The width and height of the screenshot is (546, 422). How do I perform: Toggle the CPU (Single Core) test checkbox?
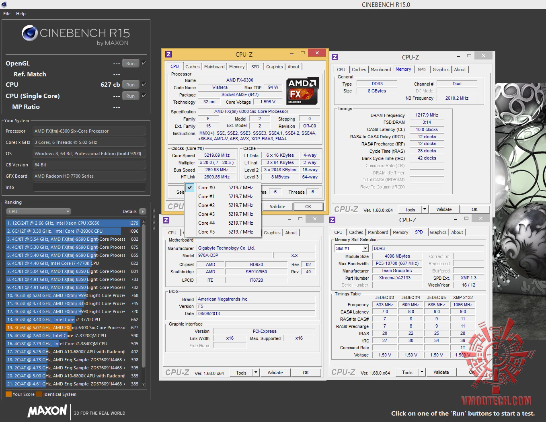pos(144,96)
